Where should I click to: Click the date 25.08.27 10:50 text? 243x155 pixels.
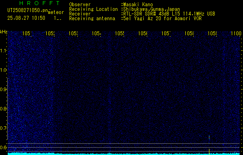click(x=26, y=18)
